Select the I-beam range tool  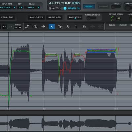click(x=76, y=27)
